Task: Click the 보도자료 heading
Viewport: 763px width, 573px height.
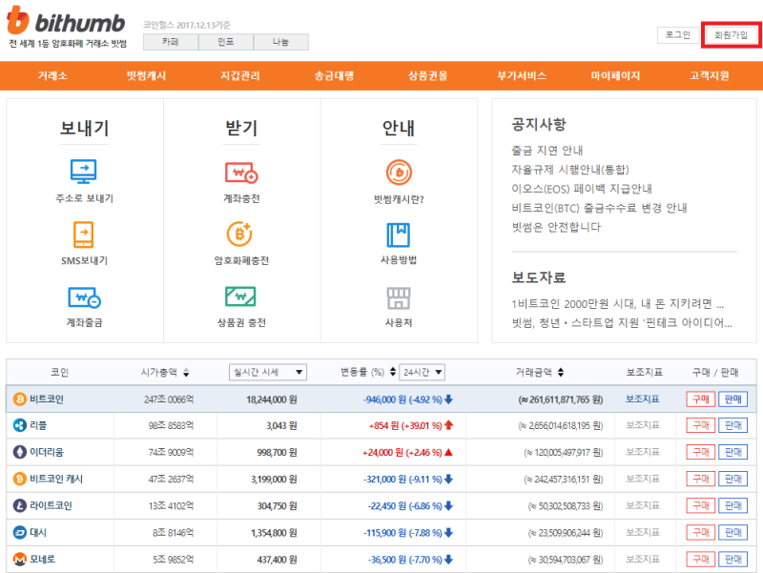Action: pyautogui.click(x=539, y=277)
